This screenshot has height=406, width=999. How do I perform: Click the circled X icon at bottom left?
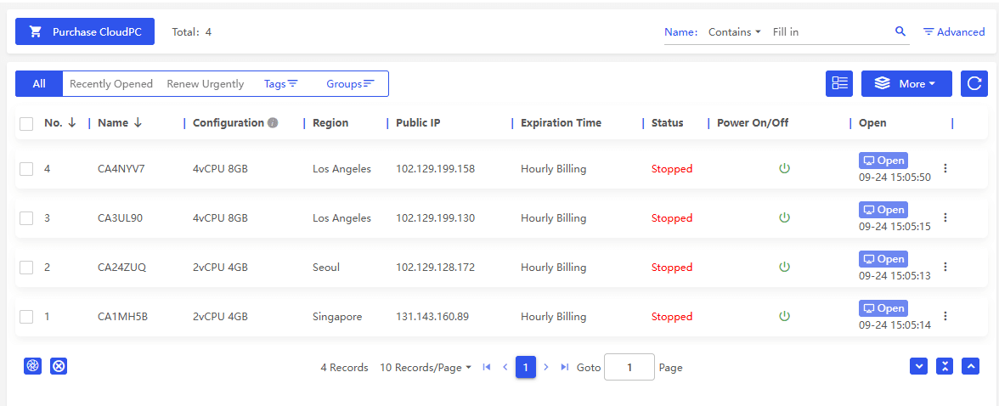point(59,366)
